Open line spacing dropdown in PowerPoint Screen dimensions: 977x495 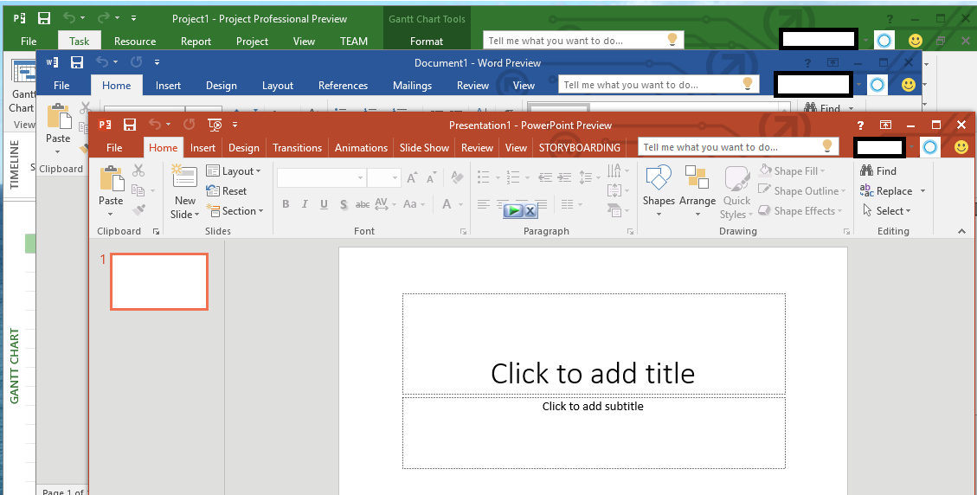pyautogui.click(x=588, y=177)
